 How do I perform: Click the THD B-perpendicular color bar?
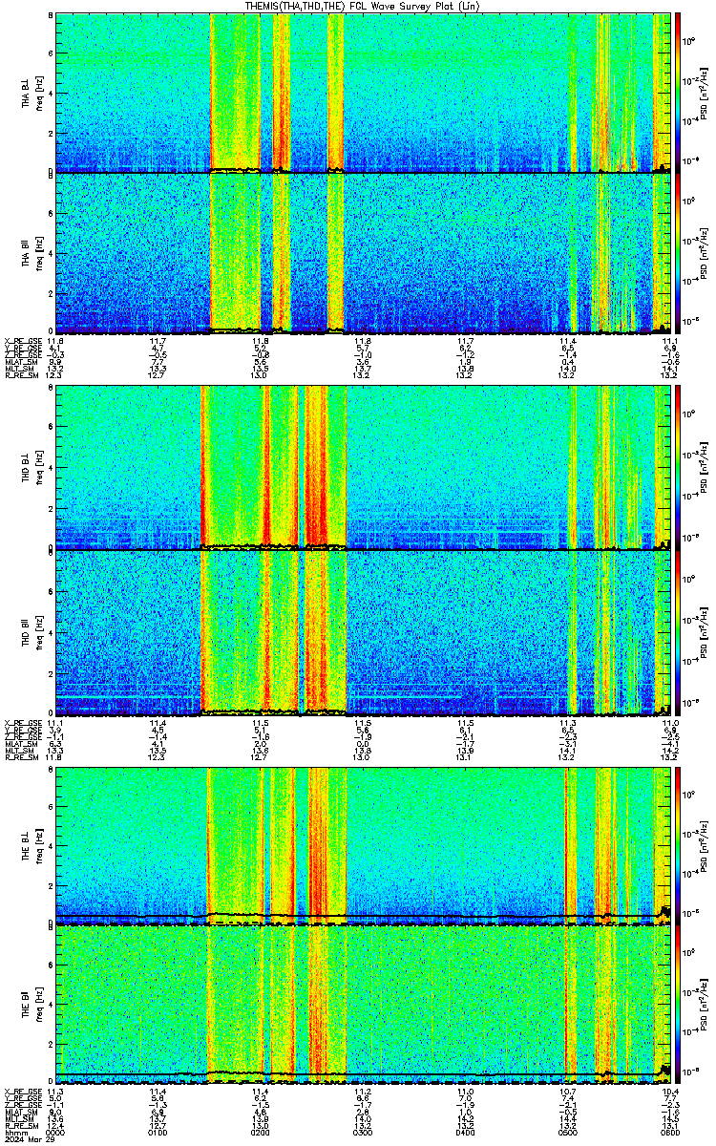pyautogui.click(x=678, y=466)
